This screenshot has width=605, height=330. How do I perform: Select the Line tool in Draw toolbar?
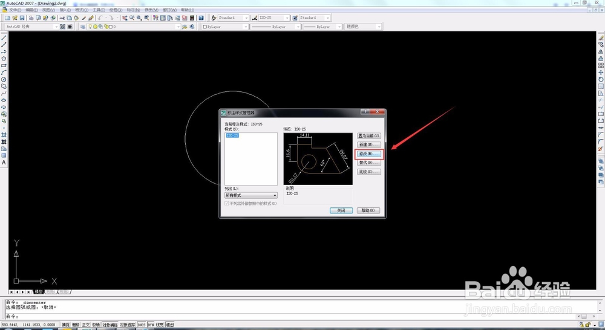click(4, 38)
